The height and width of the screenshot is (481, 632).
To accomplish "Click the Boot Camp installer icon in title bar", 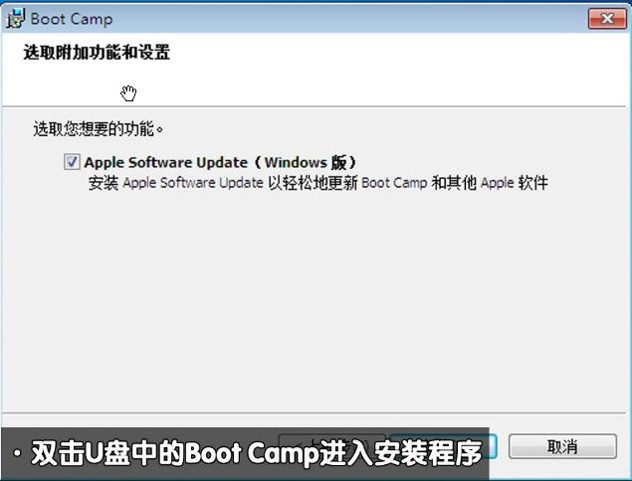I will pyautogui.click(x=15, y=19).
